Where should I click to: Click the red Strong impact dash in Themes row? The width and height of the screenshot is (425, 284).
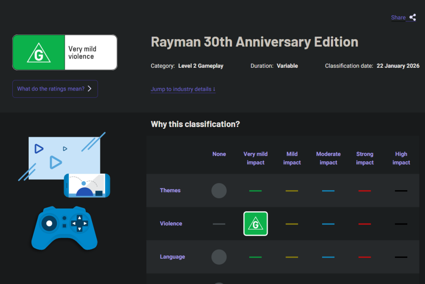coord(365,191)
